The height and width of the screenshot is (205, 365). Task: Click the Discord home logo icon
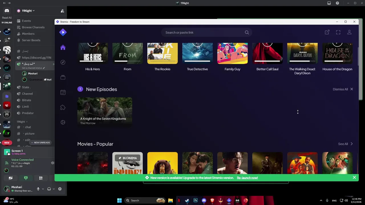coord(7,11)
